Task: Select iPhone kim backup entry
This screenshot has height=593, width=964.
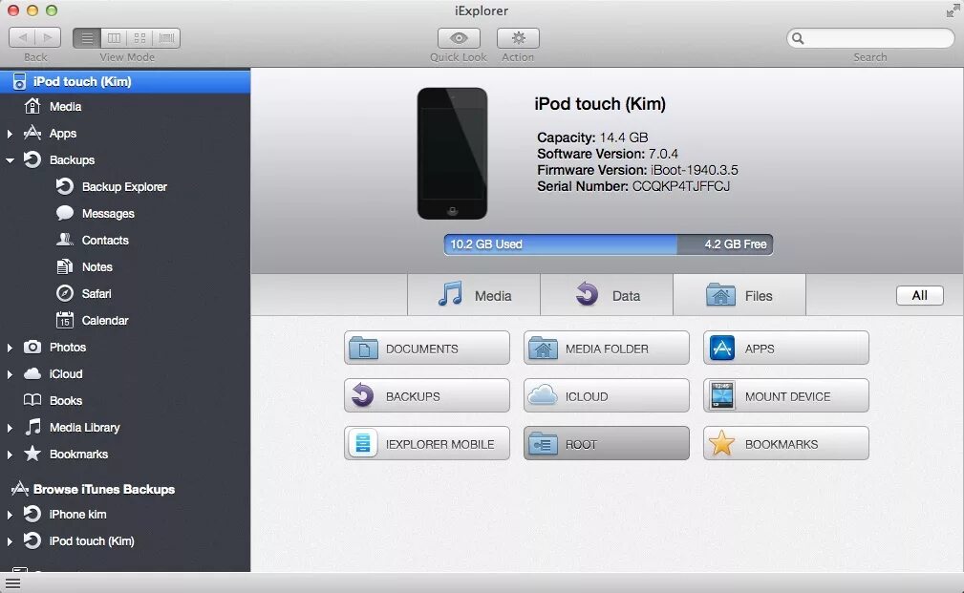Action: (x=77, y=515)
